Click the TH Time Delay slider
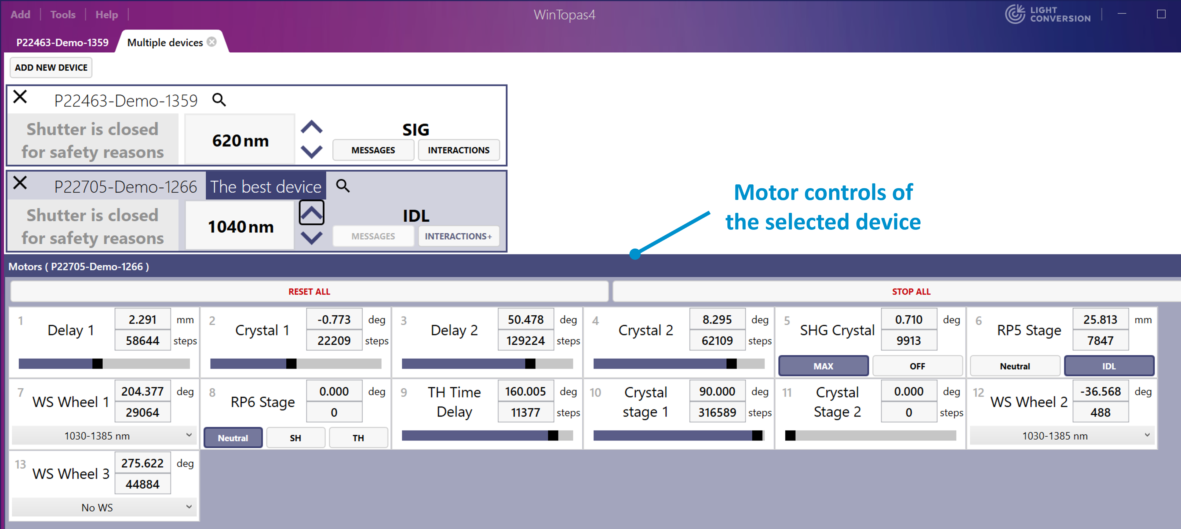 (x=487, y=436)
